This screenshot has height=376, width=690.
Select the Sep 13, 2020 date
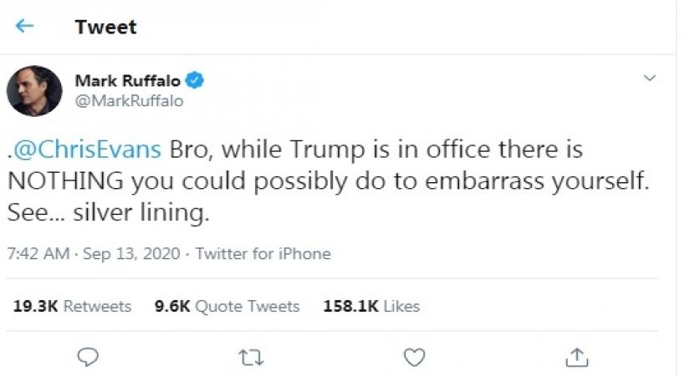tap(132, 254)
